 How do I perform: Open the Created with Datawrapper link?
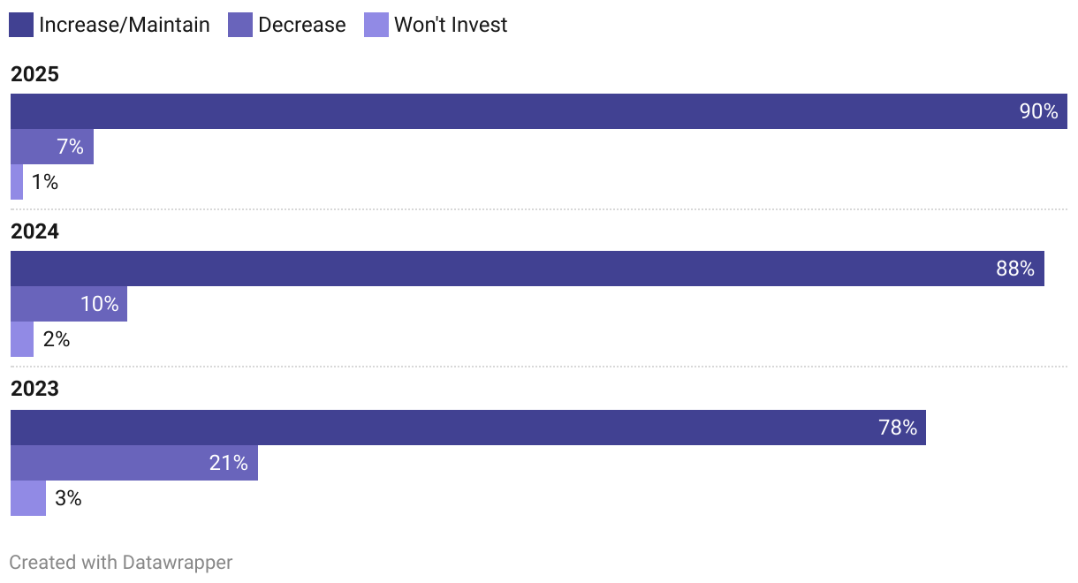pyautogui.click(x=121, y=562)
